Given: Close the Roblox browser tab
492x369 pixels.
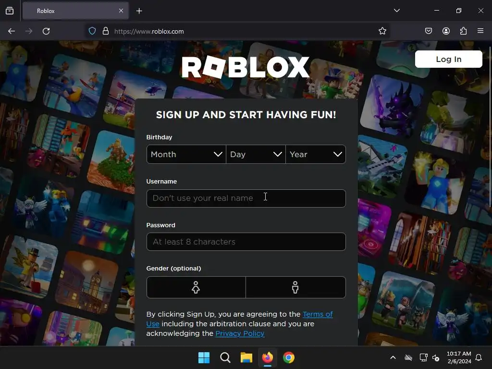Looking at the screenshot, I should [121, 11].
